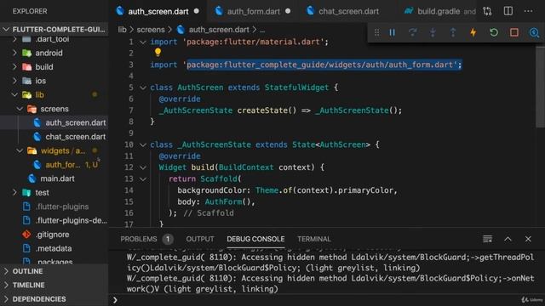
Task: Restart the debug session green arrow
Action: tap(494, 32)
